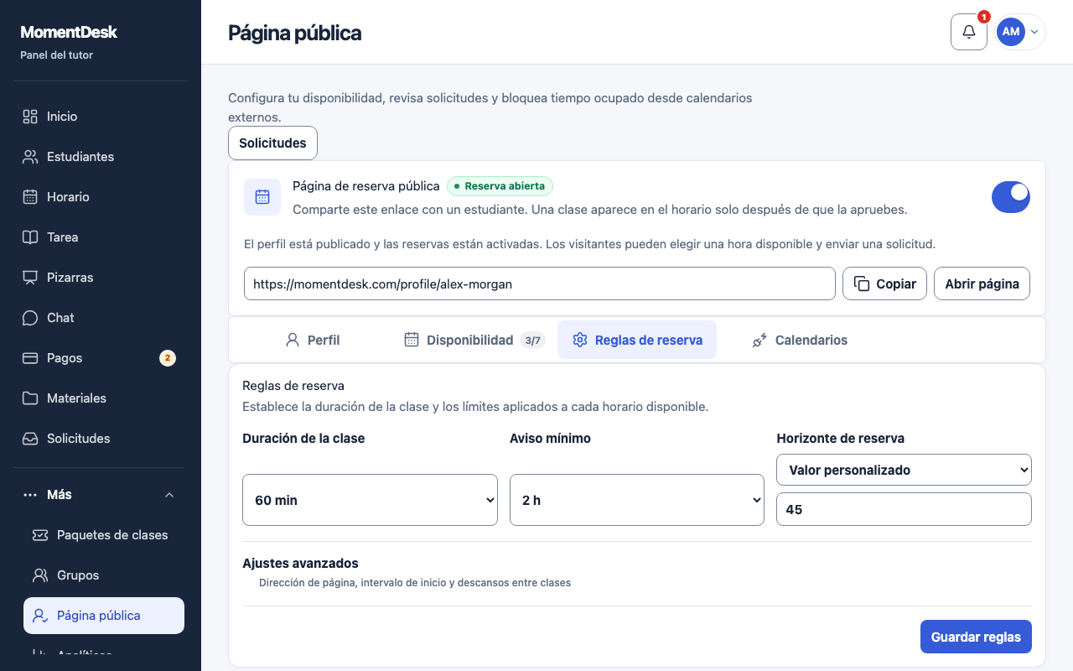Click the Grupos people icon
1073x671 pixels.
click(40, 575)
